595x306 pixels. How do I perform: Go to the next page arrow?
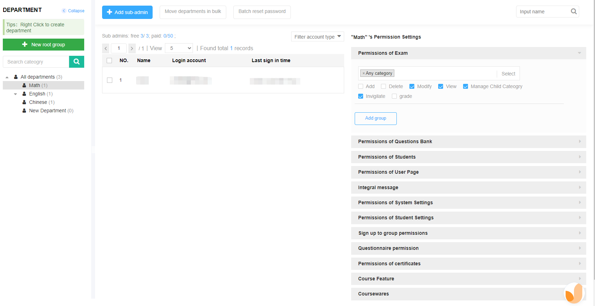[x=132, y=48]
